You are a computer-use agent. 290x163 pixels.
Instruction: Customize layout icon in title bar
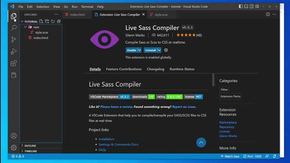(257, 7)
